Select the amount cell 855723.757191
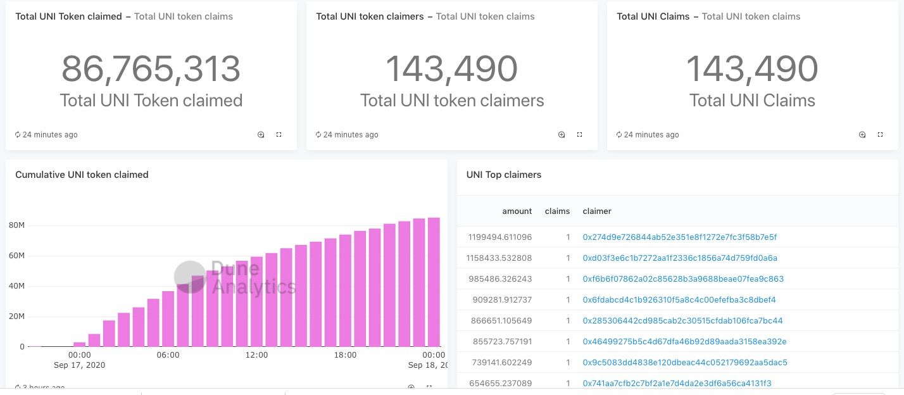 (503, 342)
